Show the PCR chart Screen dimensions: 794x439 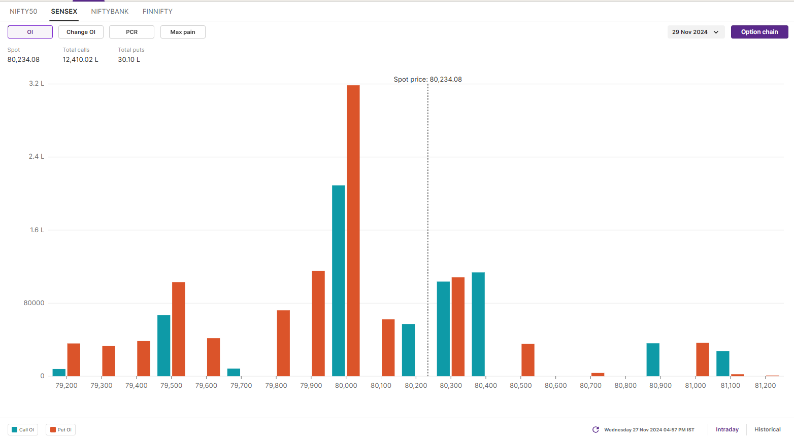131,32
